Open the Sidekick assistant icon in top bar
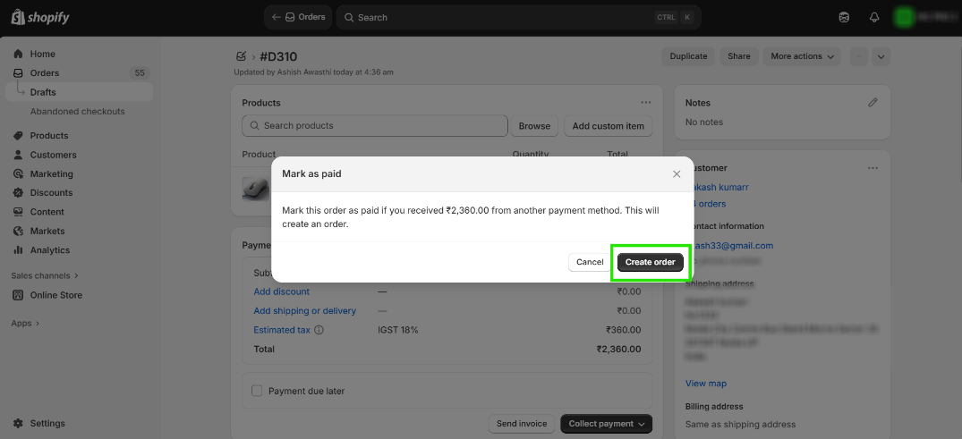 click(844, 17)
